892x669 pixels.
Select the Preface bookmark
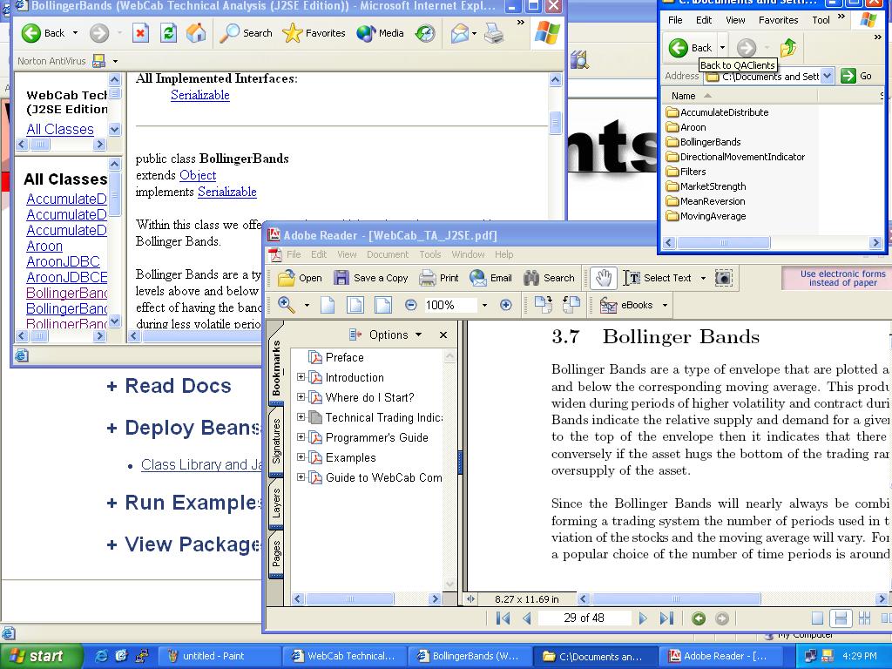(344, 357)
